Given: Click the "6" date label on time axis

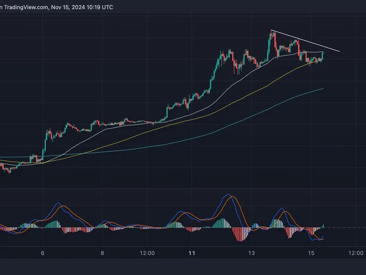Looking at the screenshot, I should pos(43,253).
